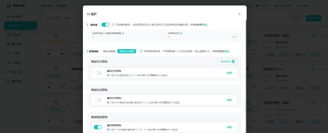Screen dimensions: 328x133
Task: Click globe icon of the 等候室 demo card
Action: tap(56, 69)
